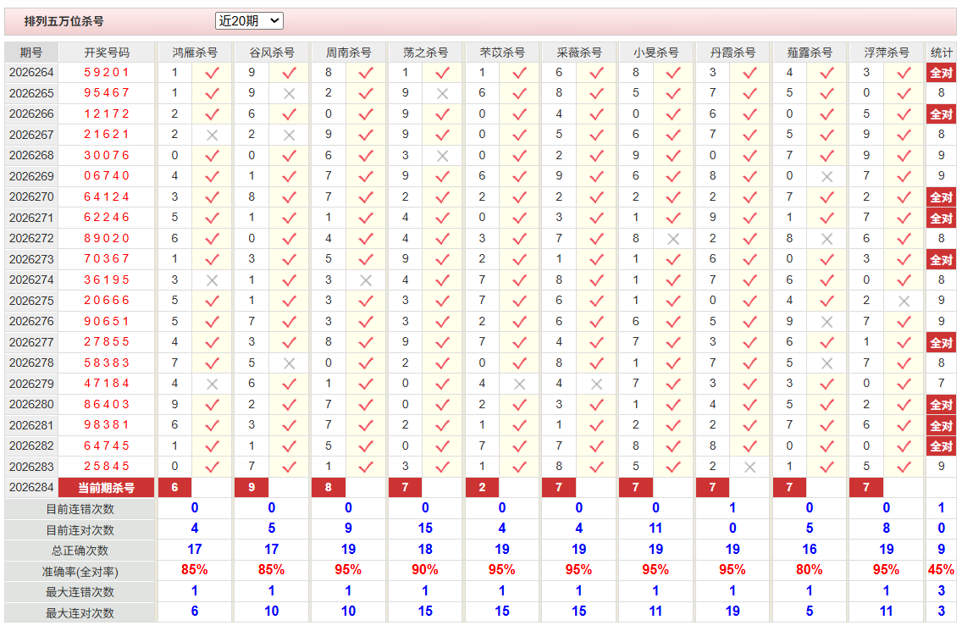Click the current kill number 9 under 谷风杀号
Image resolution: width=962 pixels, height=631 pixels.
[252, 487]
